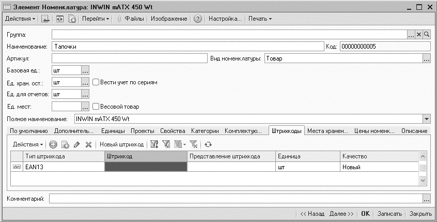Enable the Вести учет по сериям checkbox
The width and height of the screenshot is (437, 222).
(96, 82)
